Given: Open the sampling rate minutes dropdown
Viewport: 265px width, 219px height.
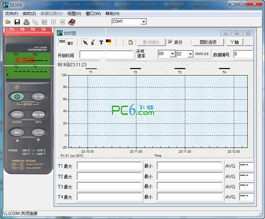Looking at the screenshot, I should coord(172,54).
